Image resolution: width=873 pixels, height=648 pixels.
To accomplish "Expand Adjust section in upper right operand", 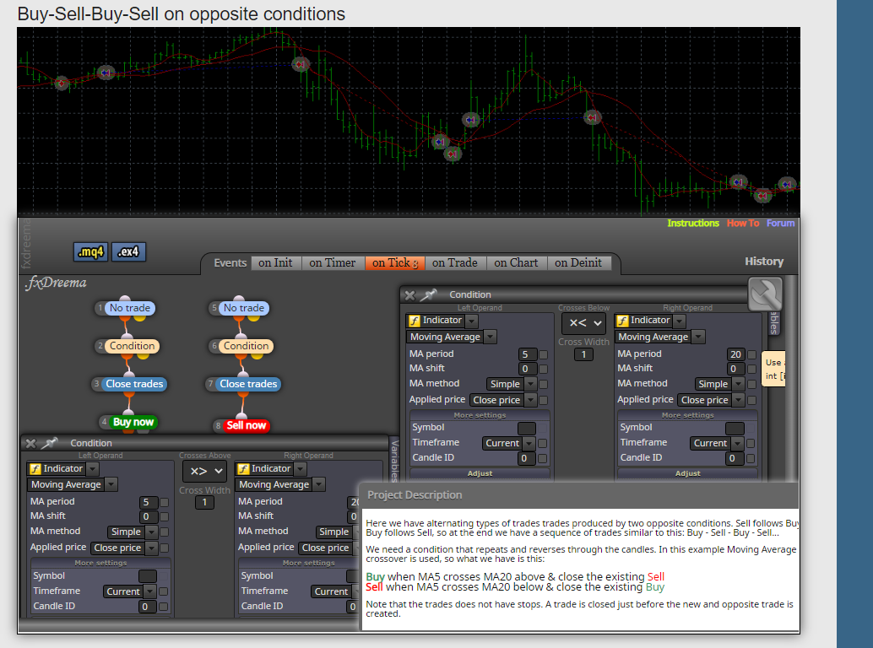I will click(x=687, y=473).
